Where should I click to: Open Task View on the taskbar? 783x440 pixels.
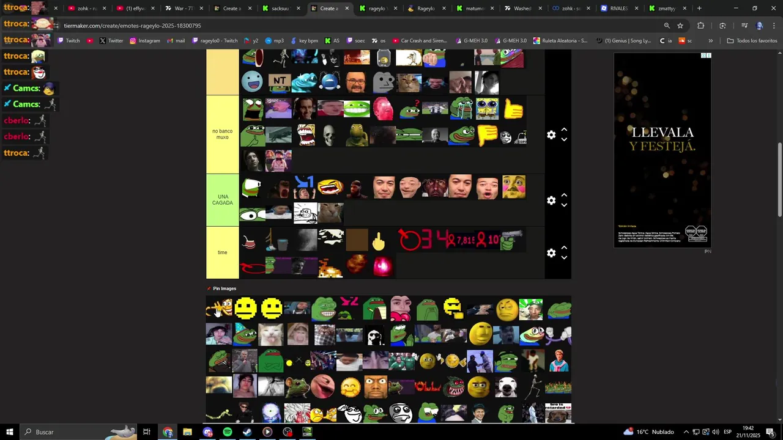point(147,432)
